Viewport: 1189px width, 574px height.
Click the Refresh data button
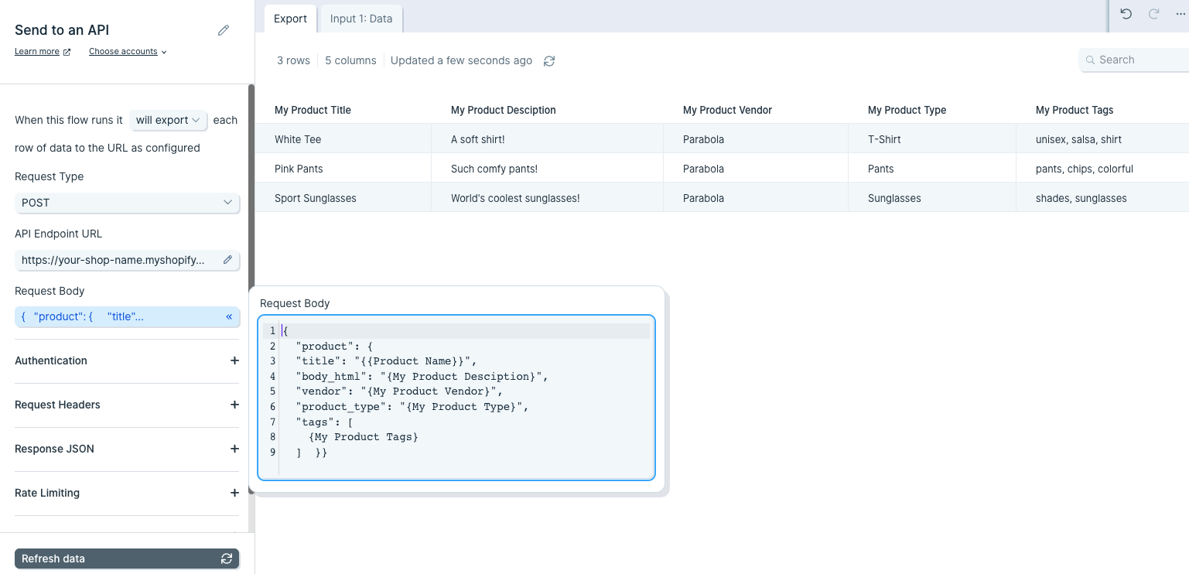pos(127,559)
